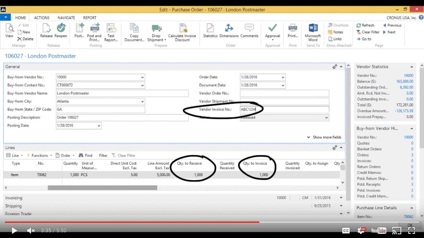424x238 pixels.
Task: Open Order menu in Lines
Action: (x=65, y=155)
